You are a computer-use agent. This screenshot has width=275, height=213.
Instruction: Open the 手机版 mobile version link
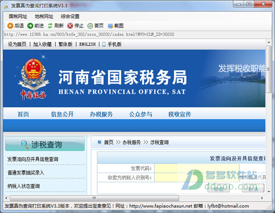[x=115, y=44]
